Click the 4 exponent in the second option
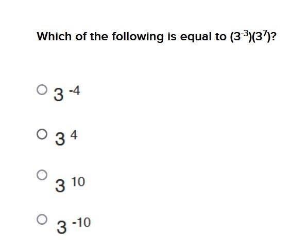Screen dimensions: 291x247 point(74,135)
